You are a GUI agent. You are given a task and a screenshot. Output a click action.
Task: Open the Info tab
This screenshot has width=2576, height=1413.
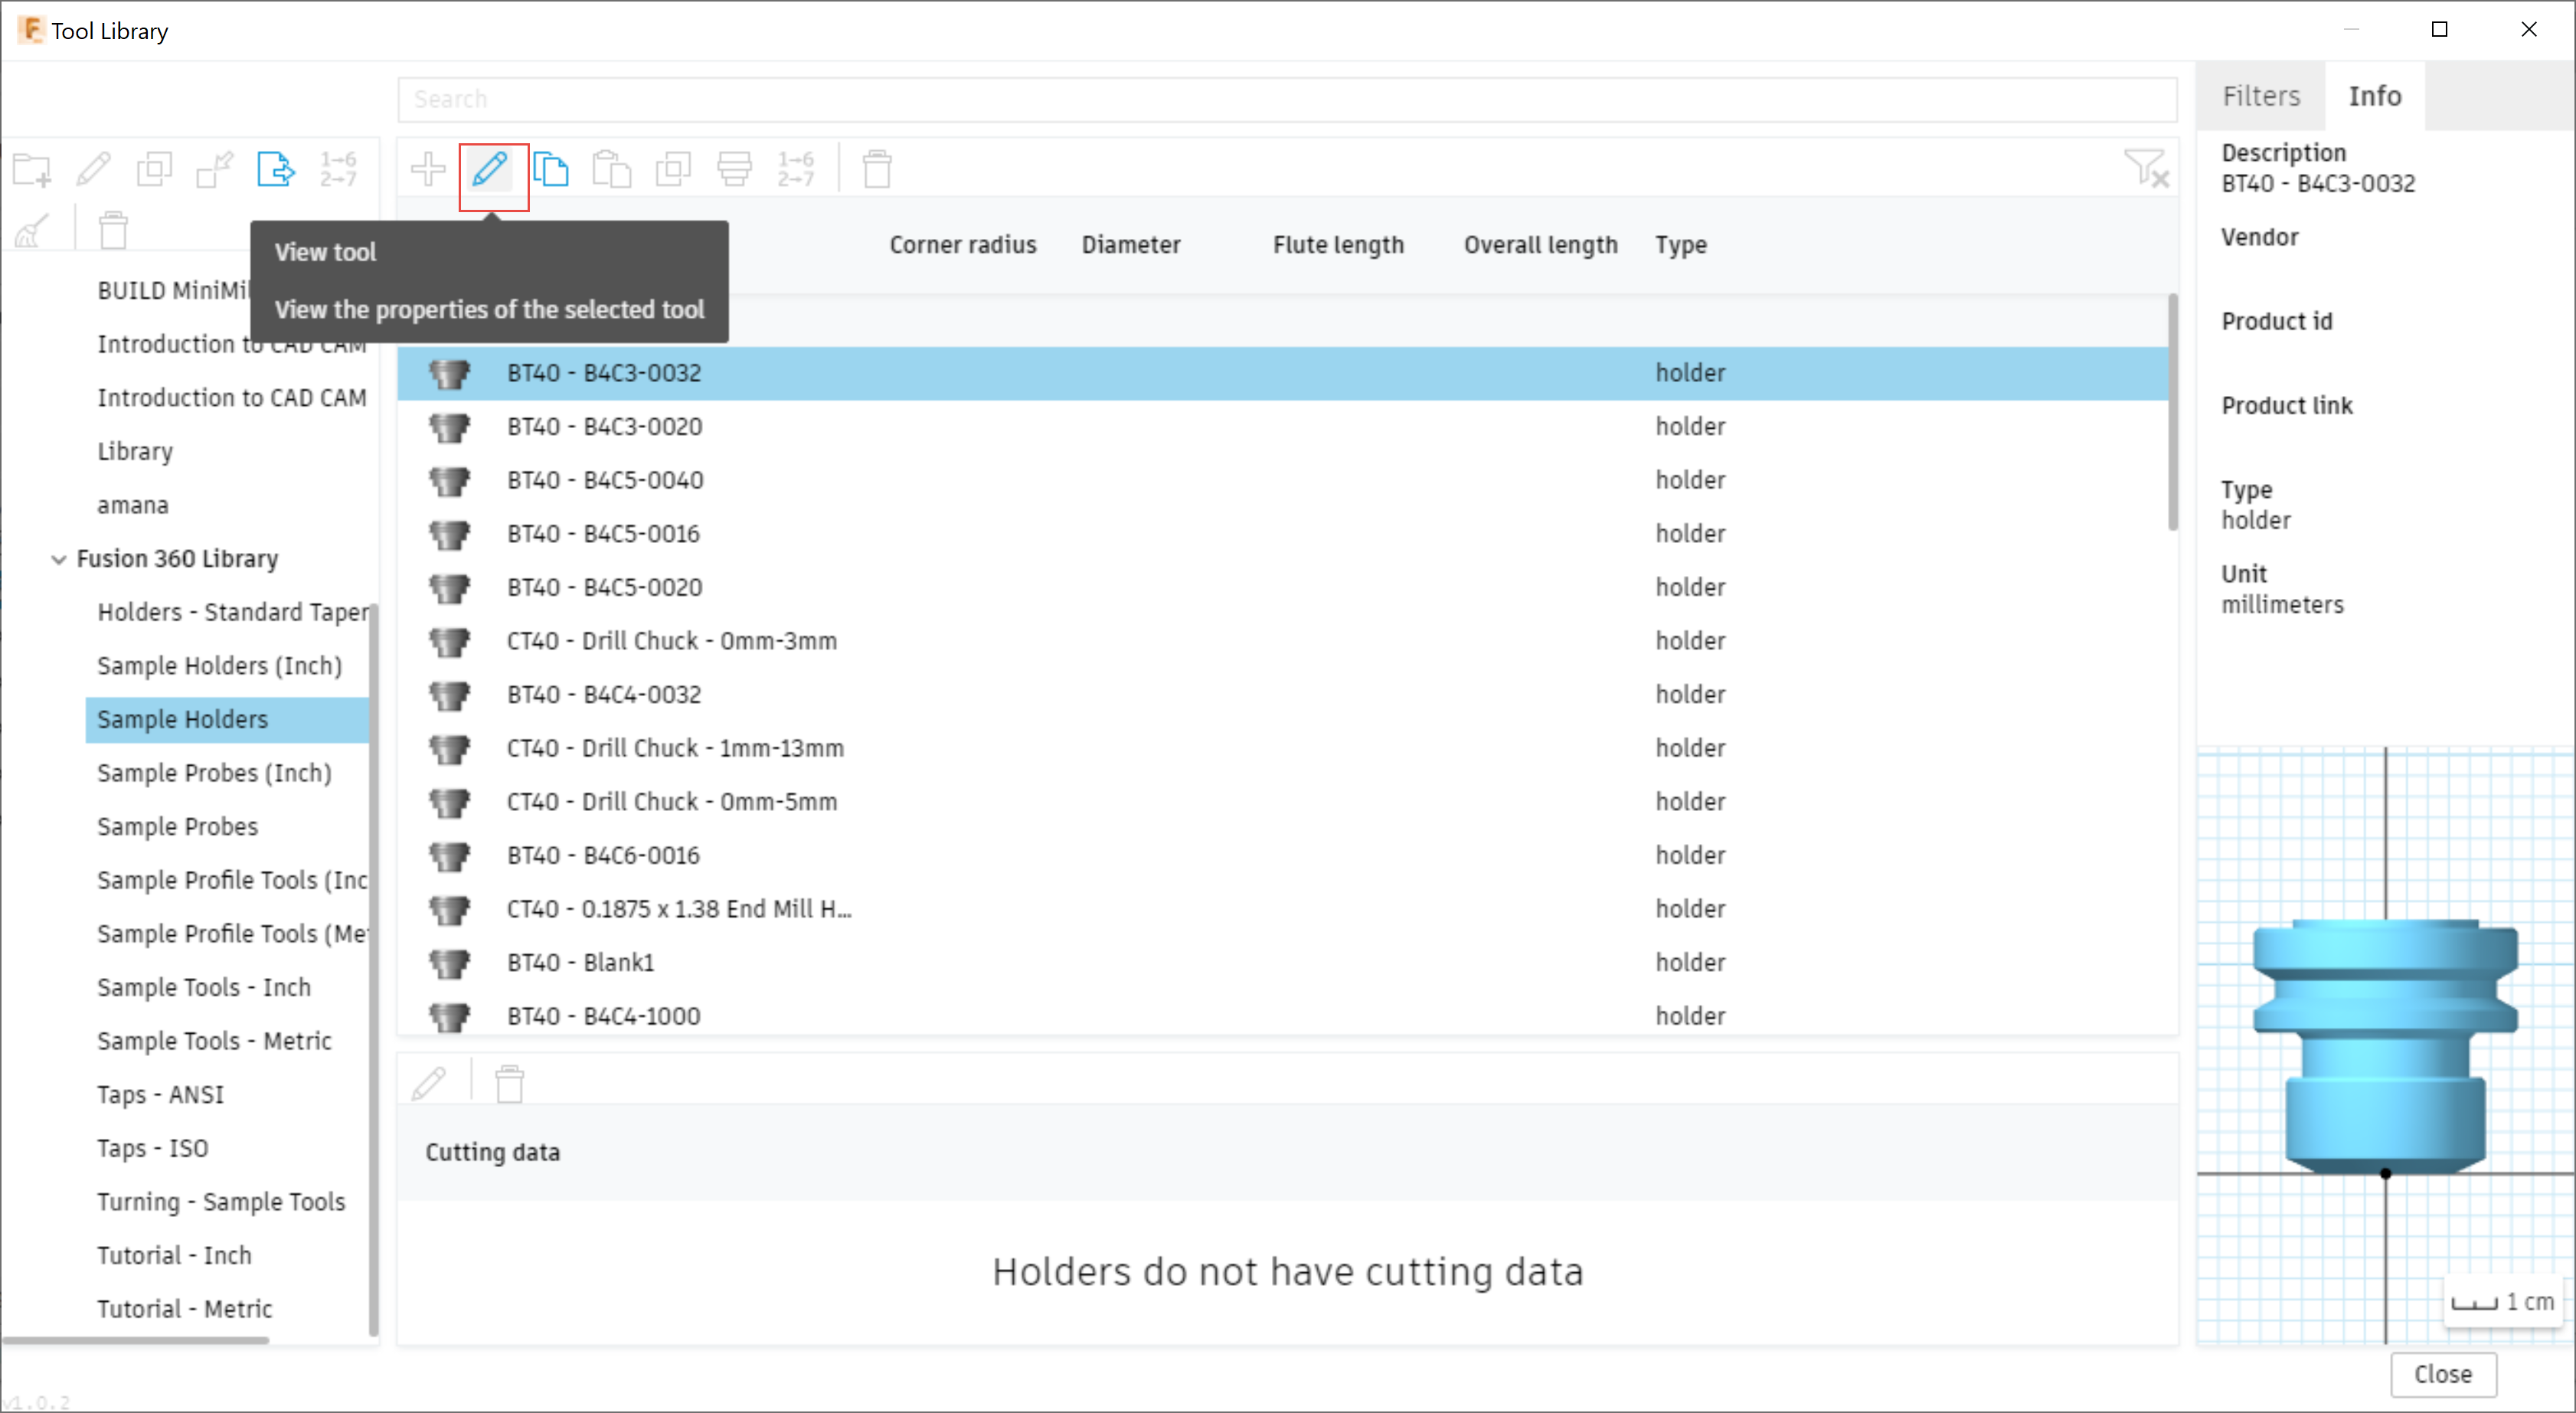pos(2374,96)
